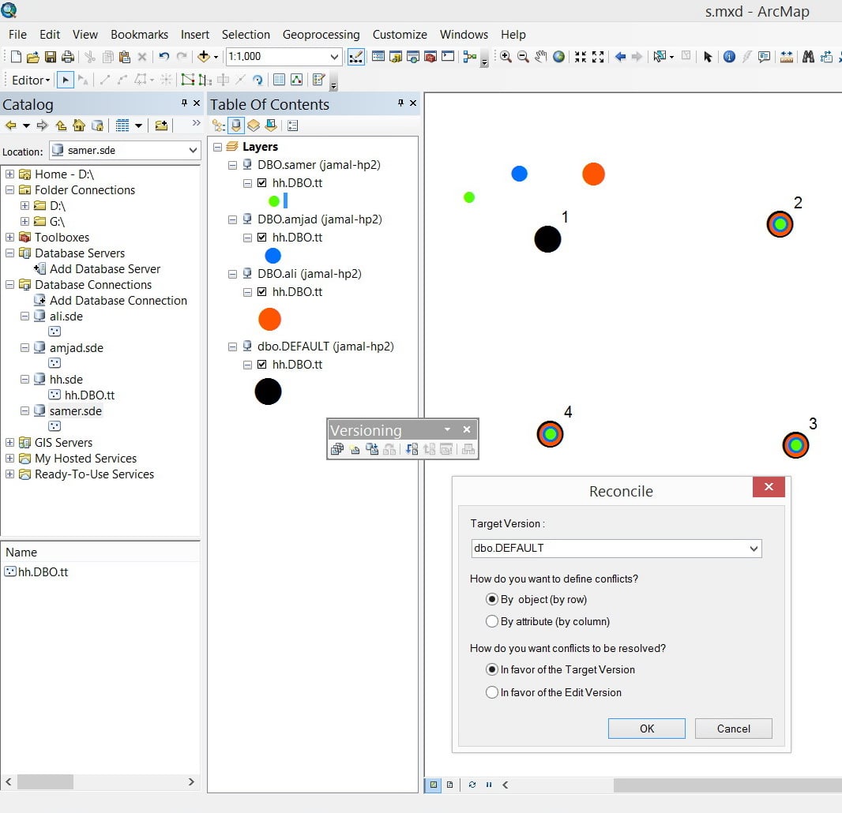Open the Bookmarks menu
842x813 pixels.
[x=139, y=35]
